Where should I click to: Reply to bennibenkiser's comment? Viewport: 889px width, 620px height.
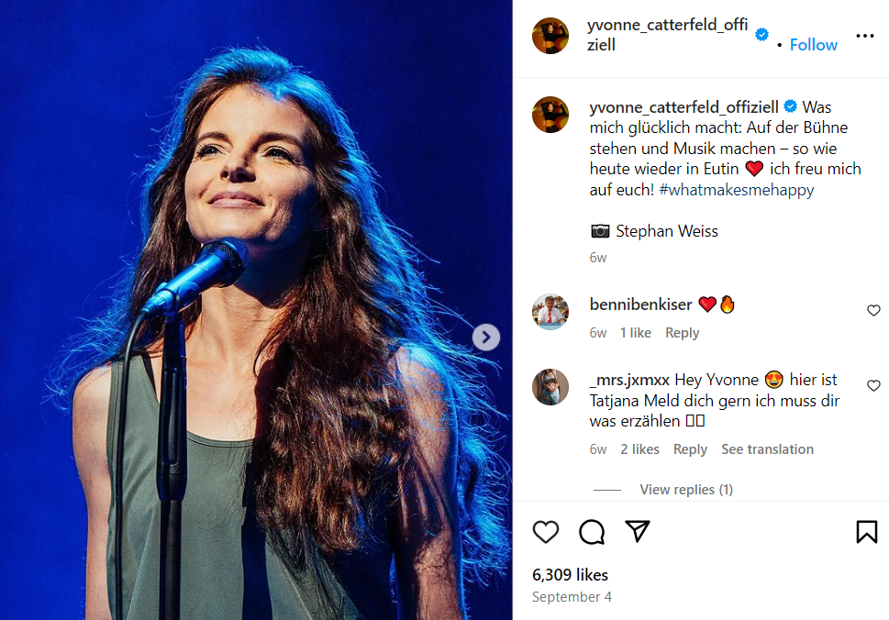[x=682, y=333]
